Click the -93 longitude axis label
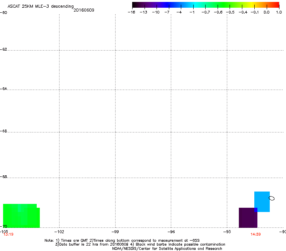Viewport: 286px width, 251px height. (227, 232)
